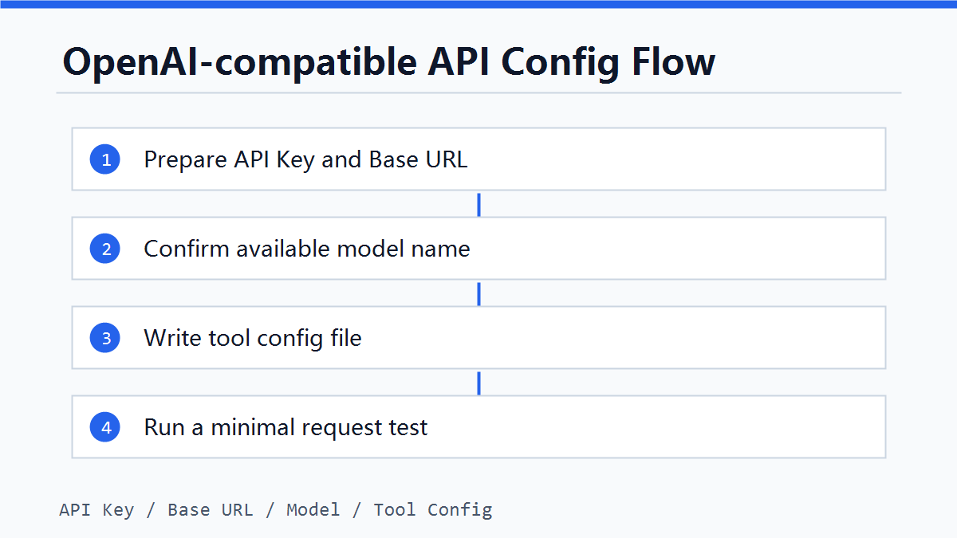Click the "Run a minimal request test" step text

point(286,427)
